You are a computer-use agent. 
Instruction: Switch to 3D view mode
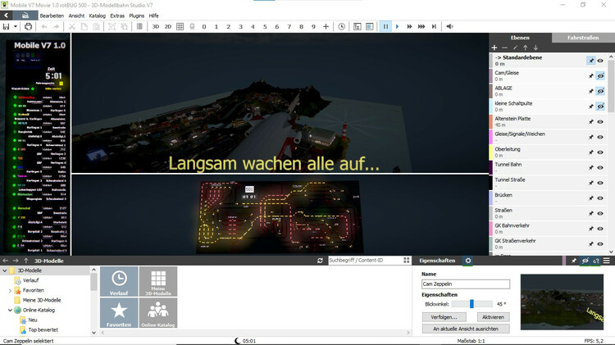pyautogui.click(x=155, y=26)
